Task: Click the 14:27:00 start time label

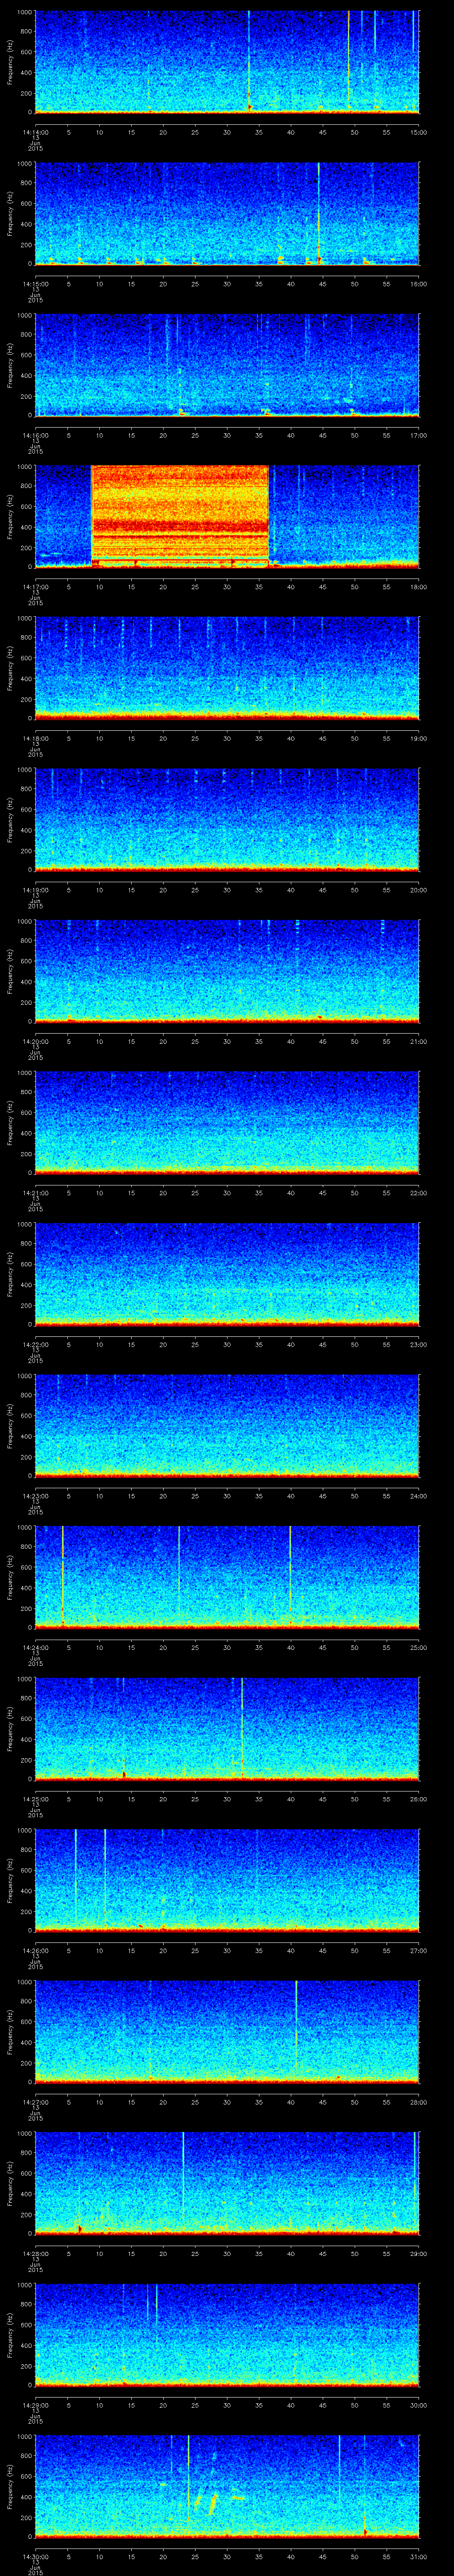Action: (35, 2102)
